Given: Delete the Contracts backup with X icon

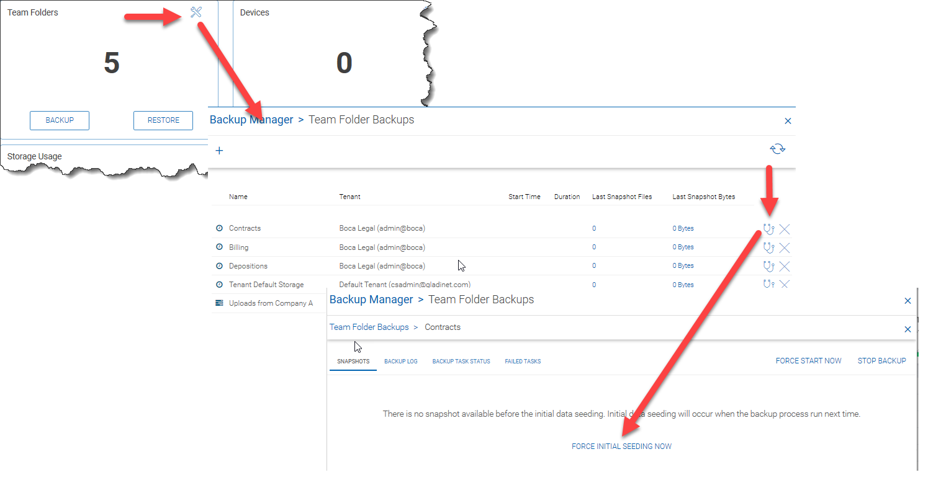Looking at the screenshot, I should point(785,229).
